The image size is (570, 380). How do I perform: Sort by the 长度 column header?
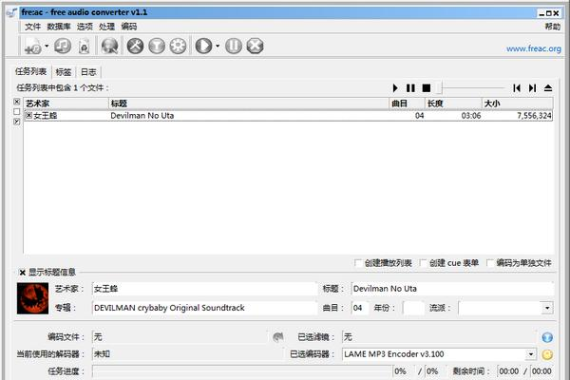(x=453, y=104)
